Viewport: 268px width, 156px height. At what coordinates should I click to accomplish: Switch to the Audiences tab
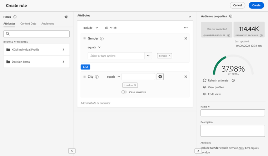48,24
